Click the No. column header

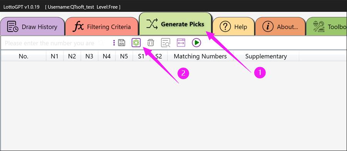(23, 56)
